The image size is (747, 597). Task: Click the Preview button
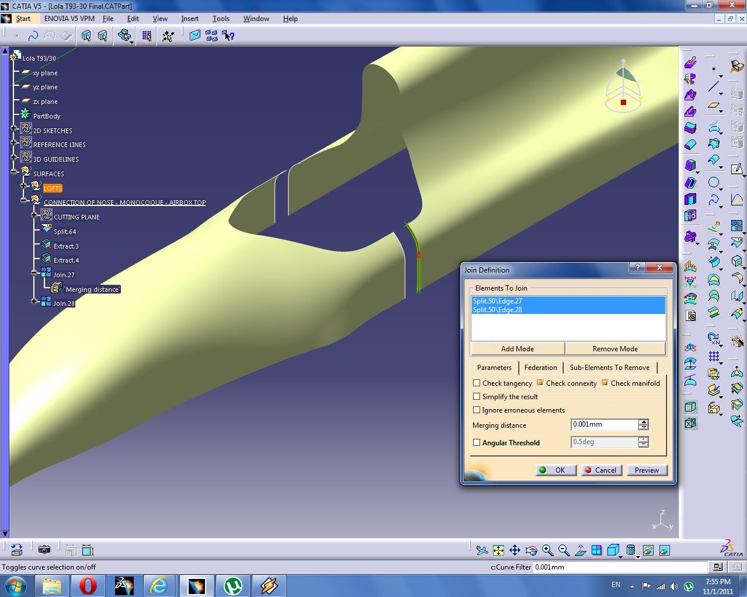pyautogui.click(x=647, y=470)
